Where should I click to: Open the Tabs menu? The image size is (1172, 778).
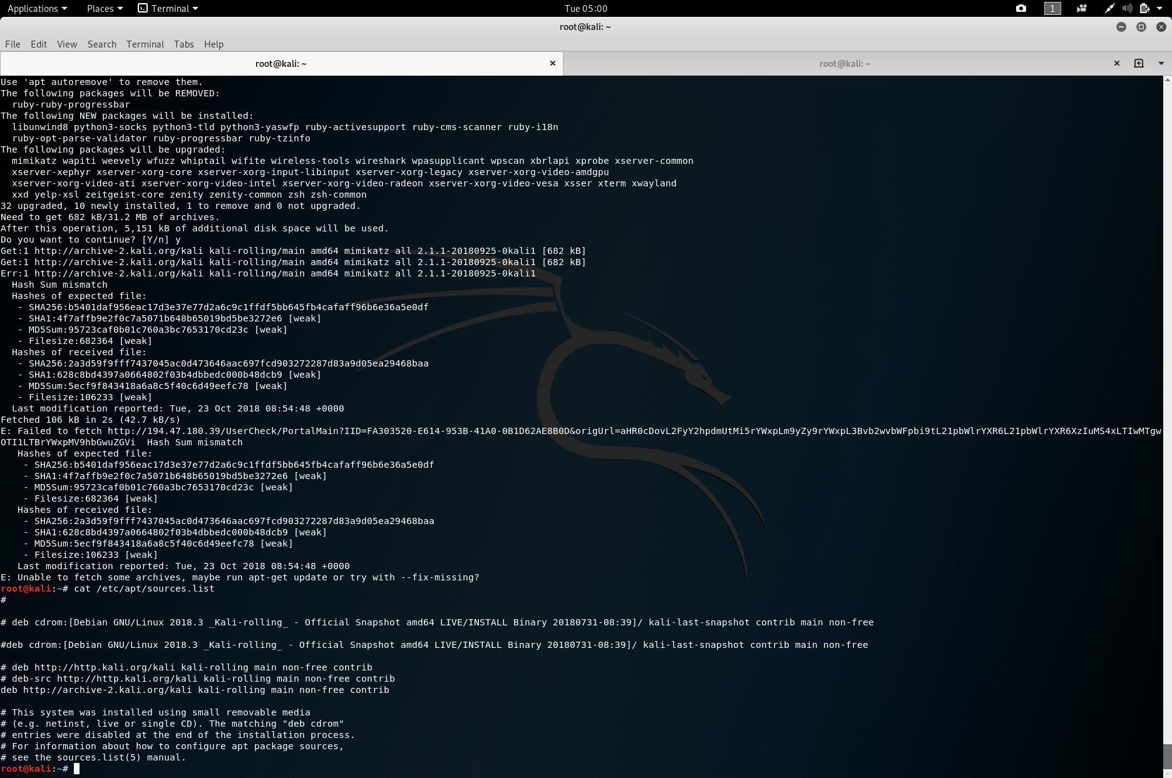pyautogui.click(x=183, y=44)
